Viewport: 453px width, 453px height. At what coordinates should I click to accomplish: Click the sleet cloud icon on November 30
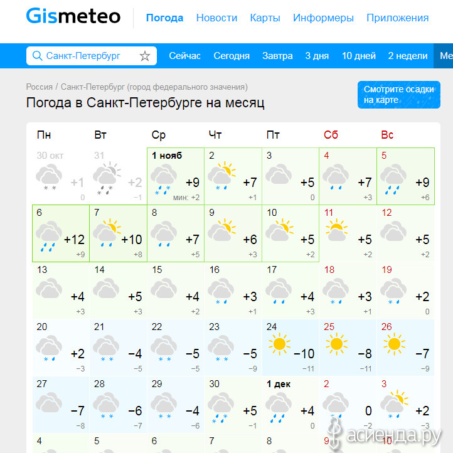pos(221,407)
